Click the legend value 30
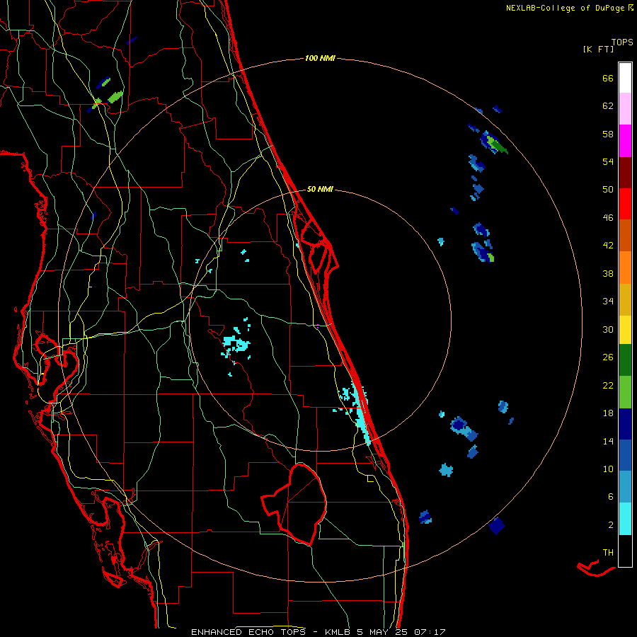Image resolution: width=637 pixels, height=637 pixels. click(608, 329)
